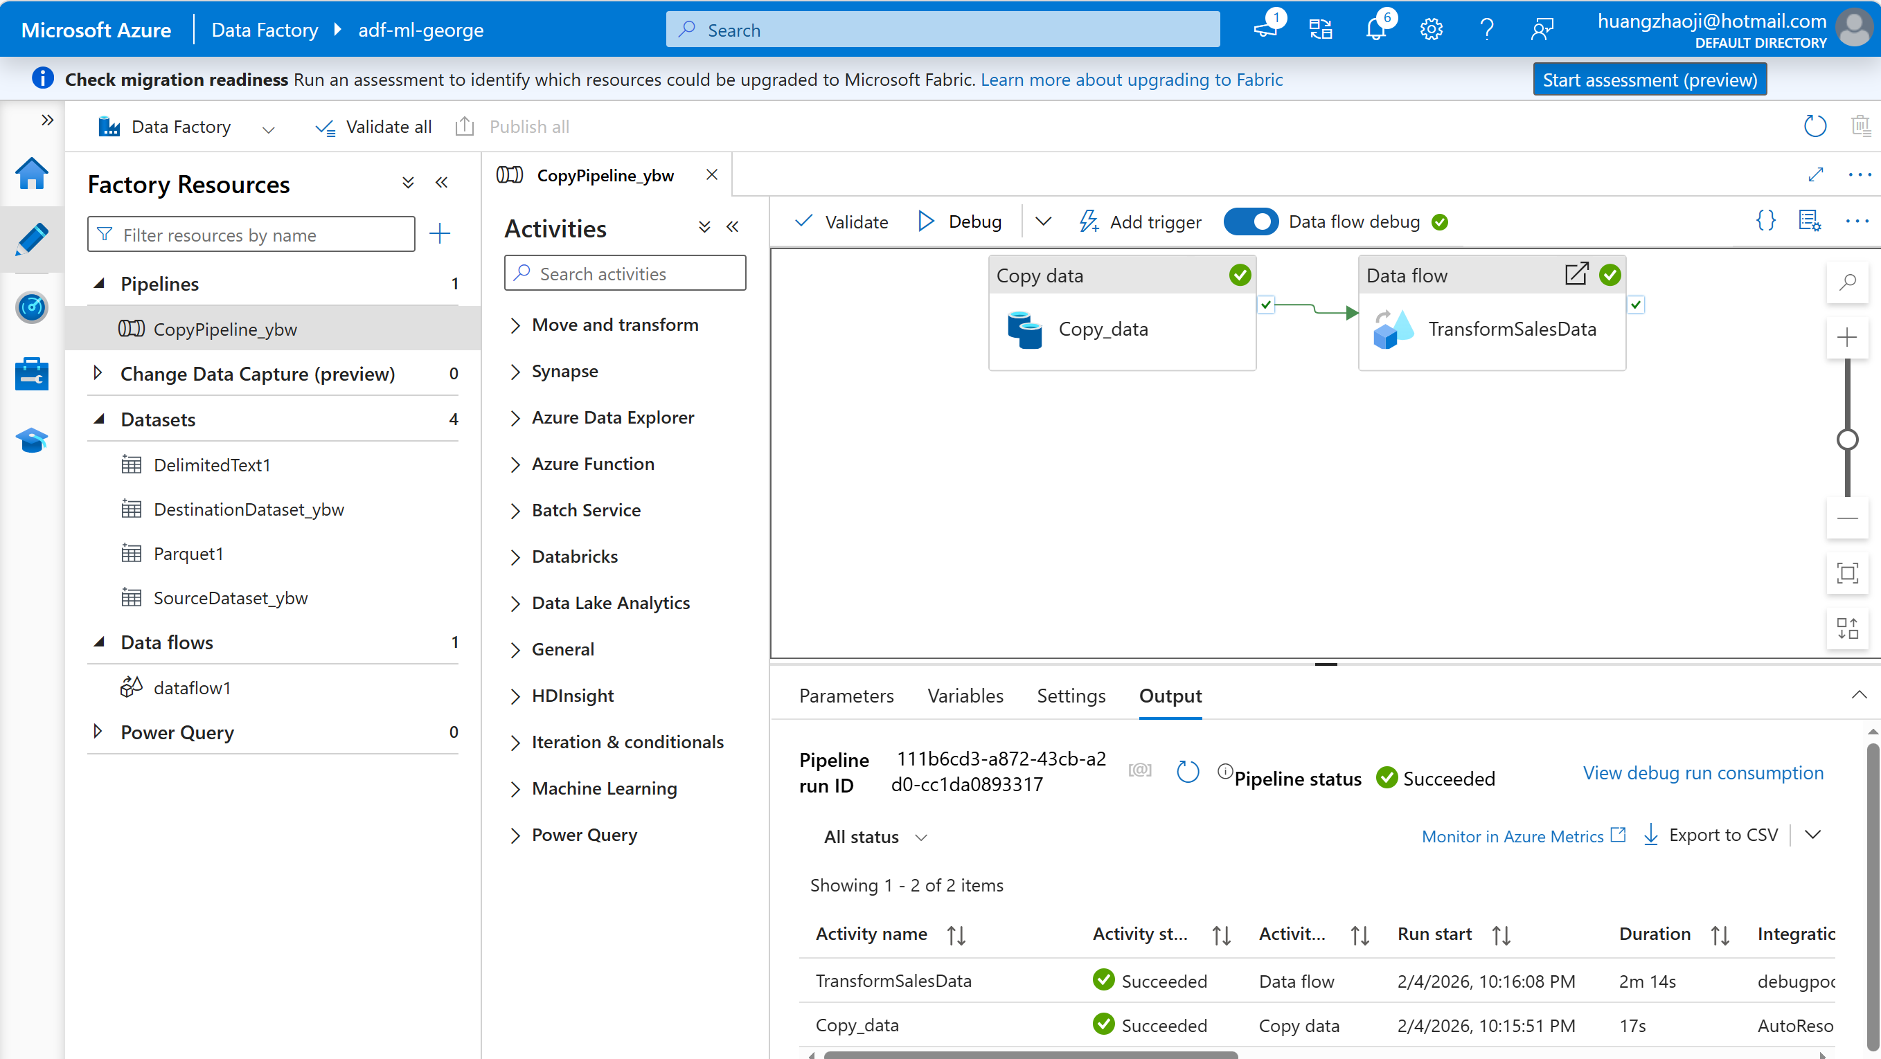1881x1059 pixels.
Task: Open the Monitor hub in left sidebar
Action: pyautogui.click(x=31, y=307)
